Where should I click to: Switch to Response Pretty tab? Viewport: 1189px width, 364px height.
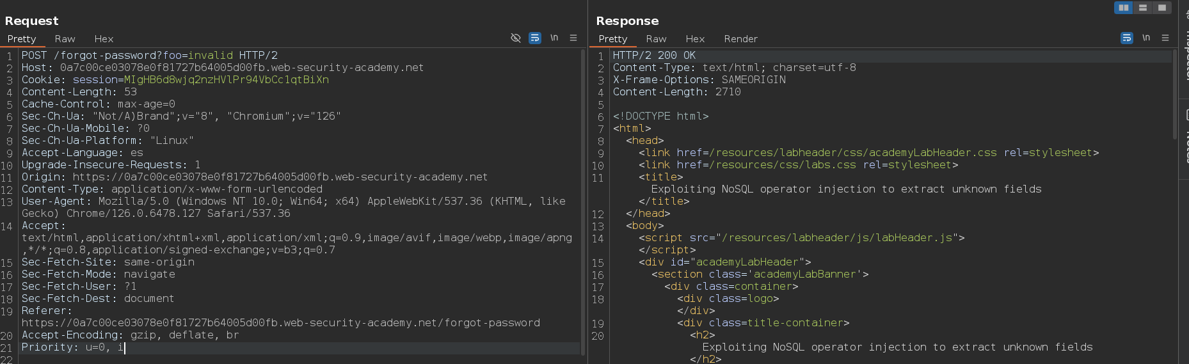coord(613,39)
